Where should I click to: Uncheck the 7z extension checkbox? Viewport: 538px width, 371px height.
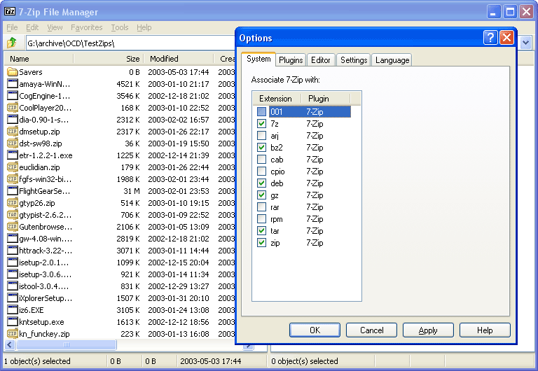point(261,123)
